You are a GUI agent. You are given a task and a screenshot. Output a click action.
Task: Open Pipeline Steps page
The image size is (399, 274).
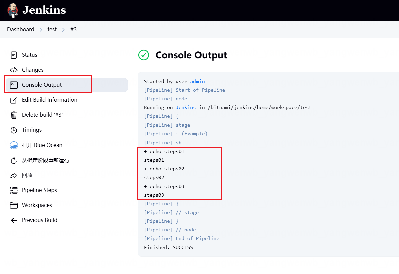click(x=39, y=190)
